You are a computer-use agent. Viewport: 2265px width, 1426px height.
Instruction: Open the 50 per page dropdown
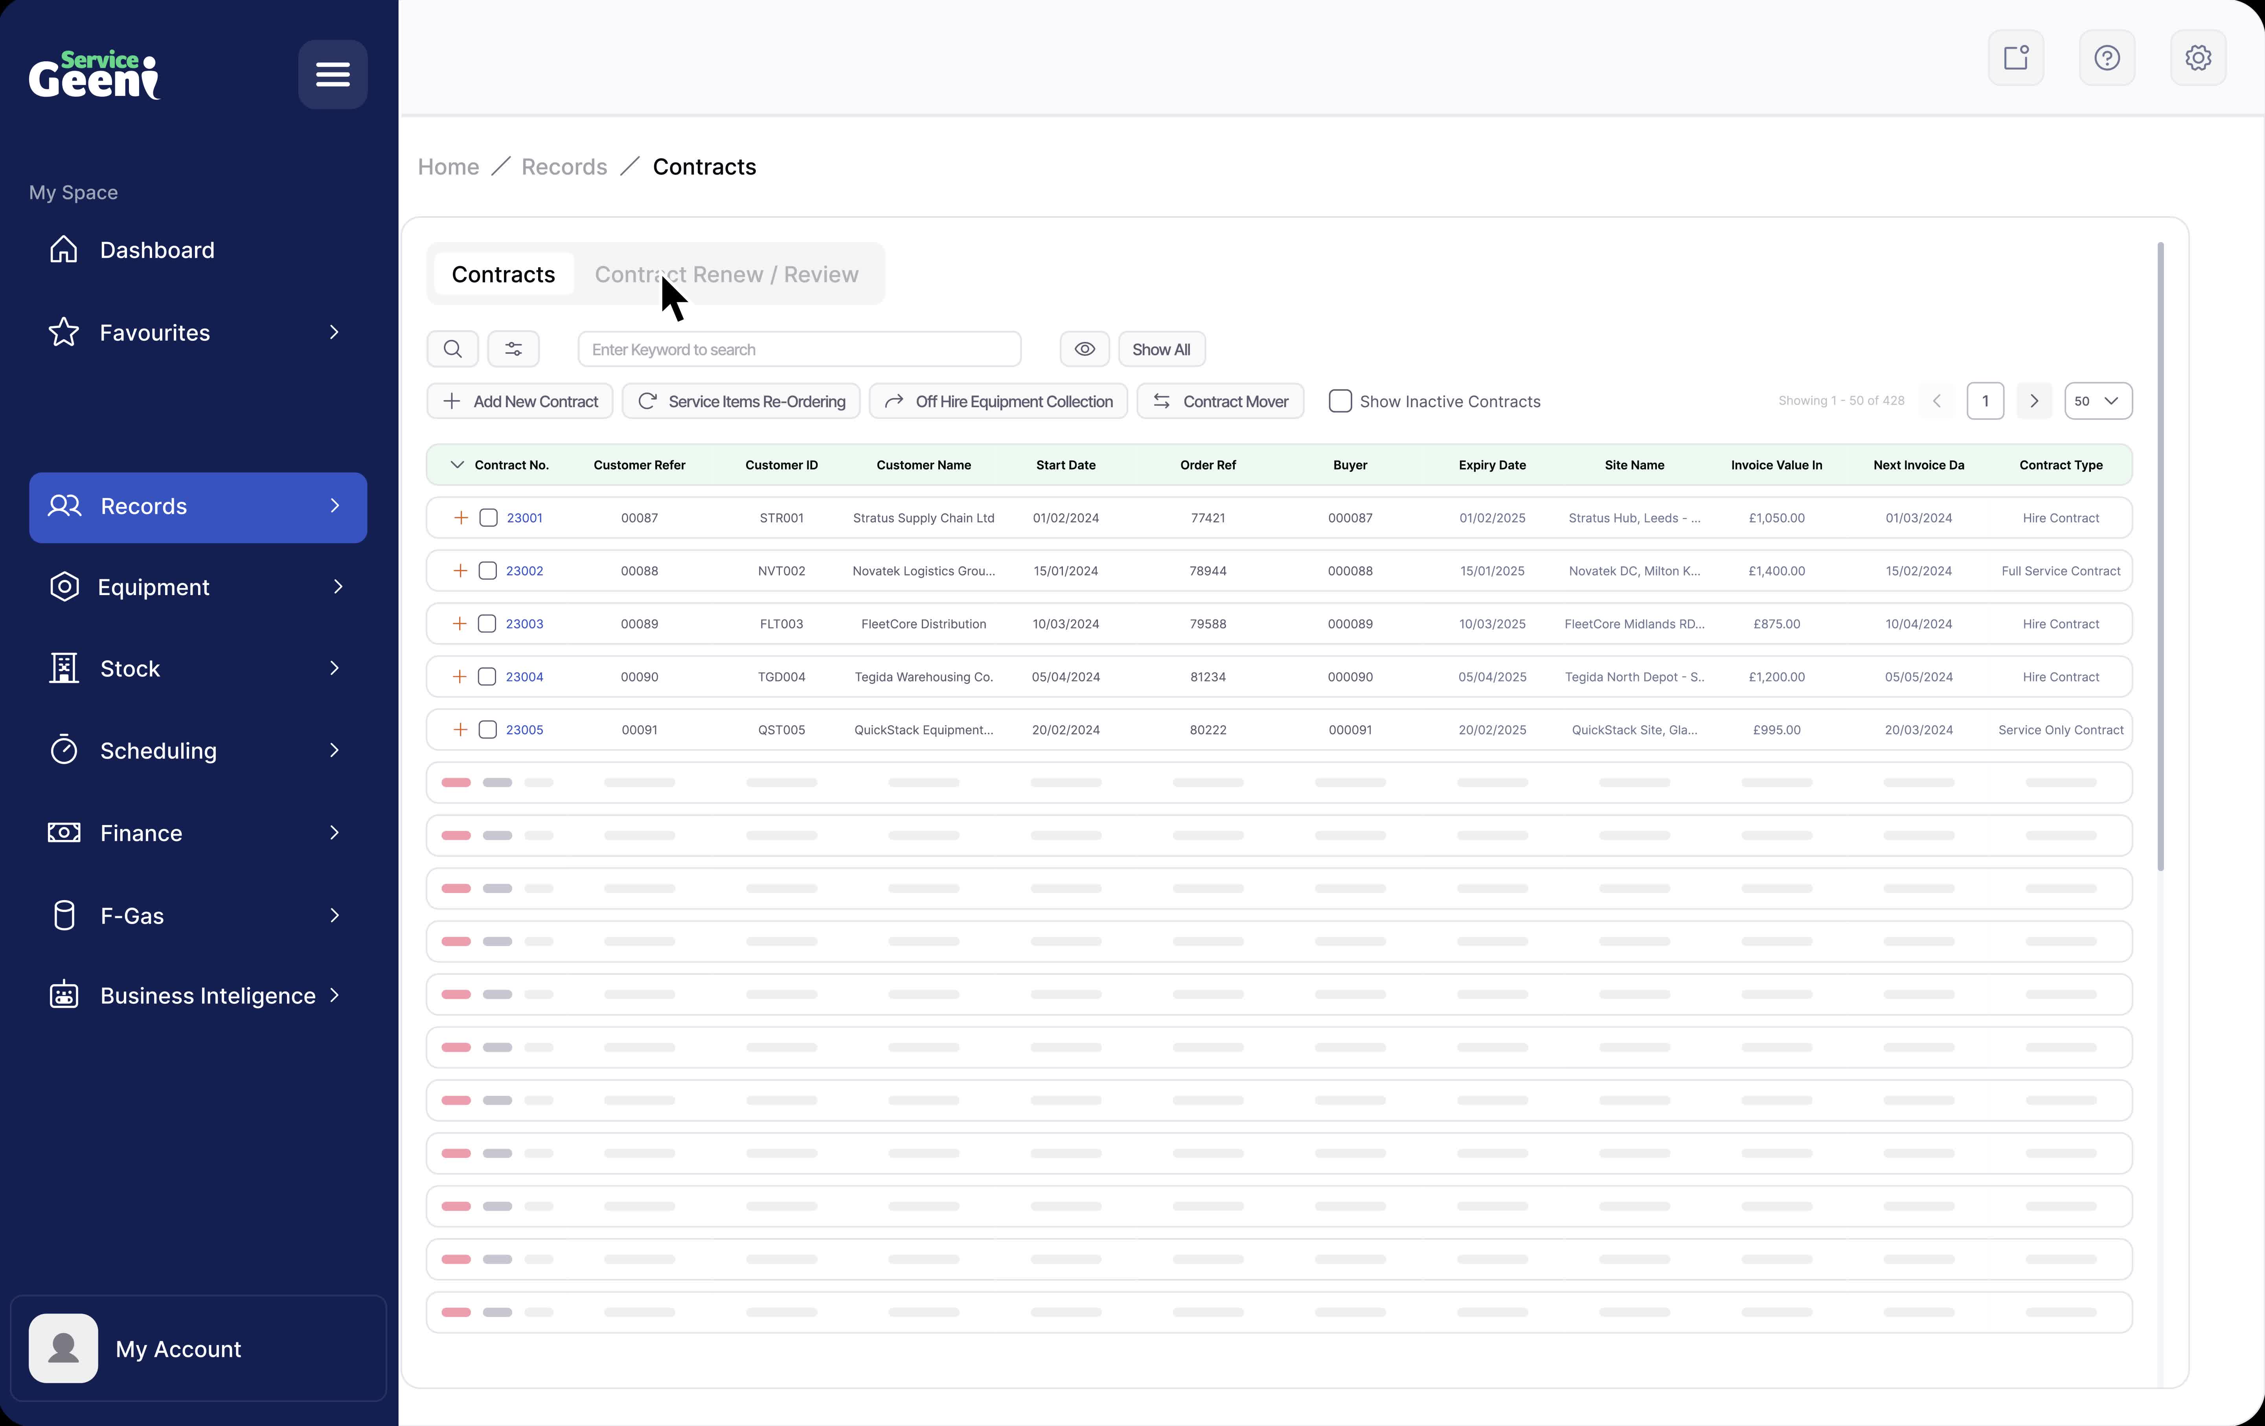point(2098,401)
